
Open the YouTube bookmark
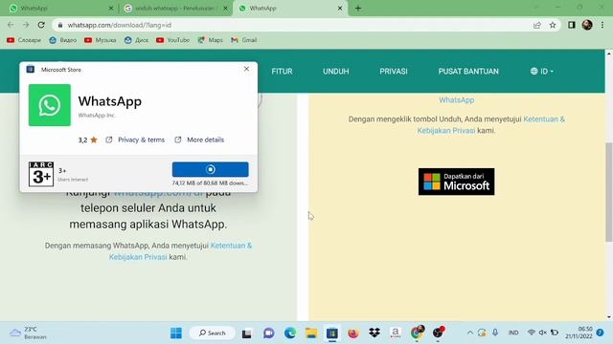(172, 40)
